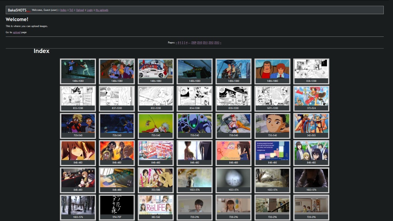Jump to page 2510
393x221 pixels.
pos(200,43)
